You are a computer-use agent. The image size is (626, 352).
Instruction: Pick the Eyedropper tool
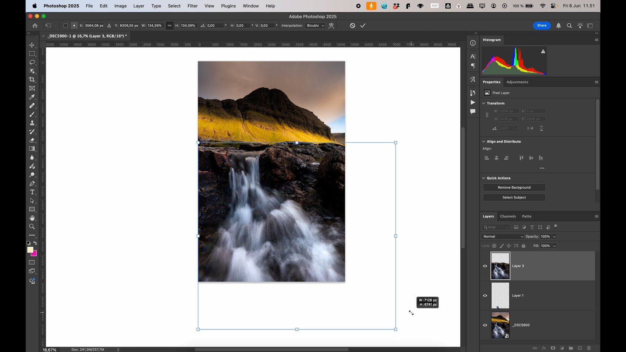coord(32,97)
